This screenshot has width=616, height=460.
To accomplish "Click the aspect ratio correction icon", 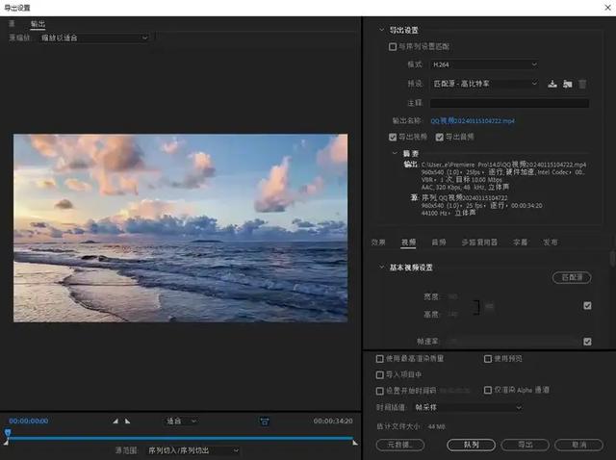I will tap(265, 422).
